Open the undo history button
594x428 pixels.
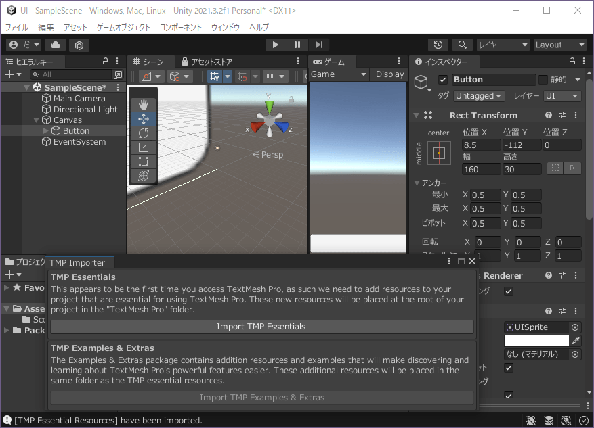click(438, 45)
